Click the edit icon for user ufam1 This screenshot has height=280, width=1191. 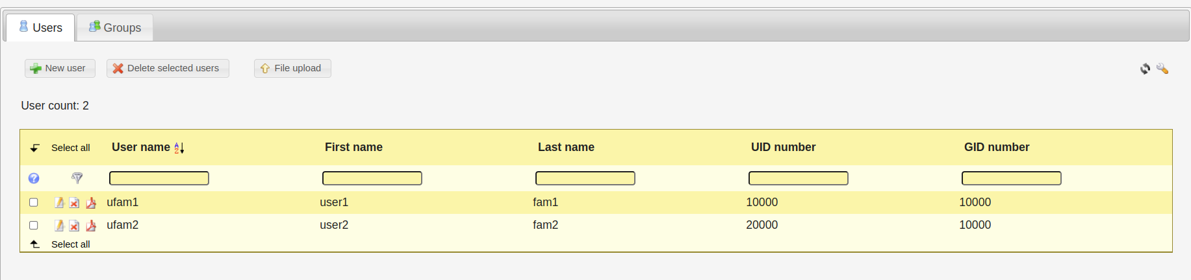59,203
